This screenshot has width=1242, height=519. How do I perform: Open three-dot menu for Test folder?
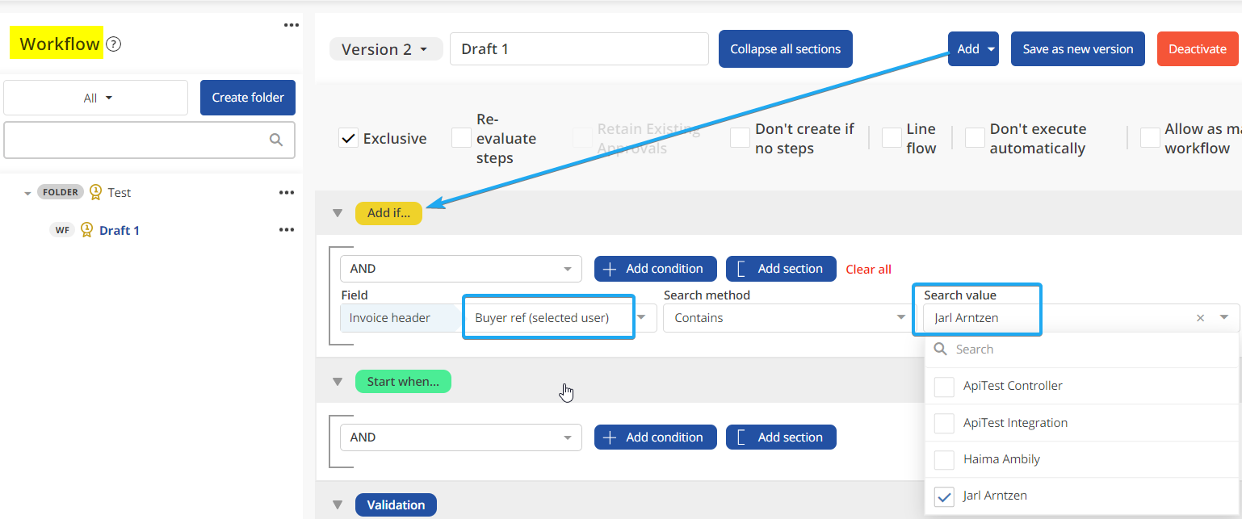tap(286, 192)
